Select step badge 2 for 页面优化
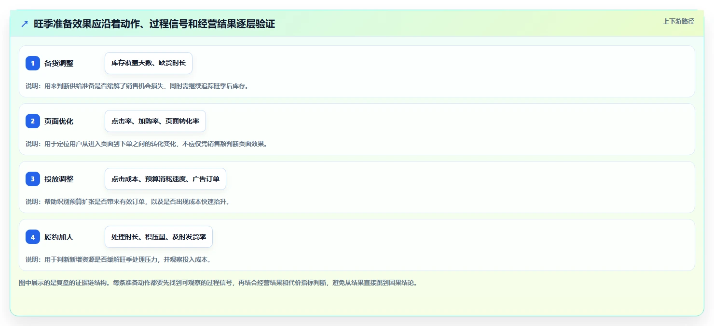The height and width of the screenshot is (326, 714). 33,121
